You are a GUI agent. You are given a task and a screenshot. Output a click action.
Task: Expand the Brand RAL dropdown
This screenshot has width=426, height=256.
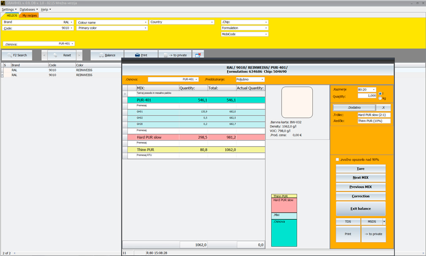pos(71,22)
